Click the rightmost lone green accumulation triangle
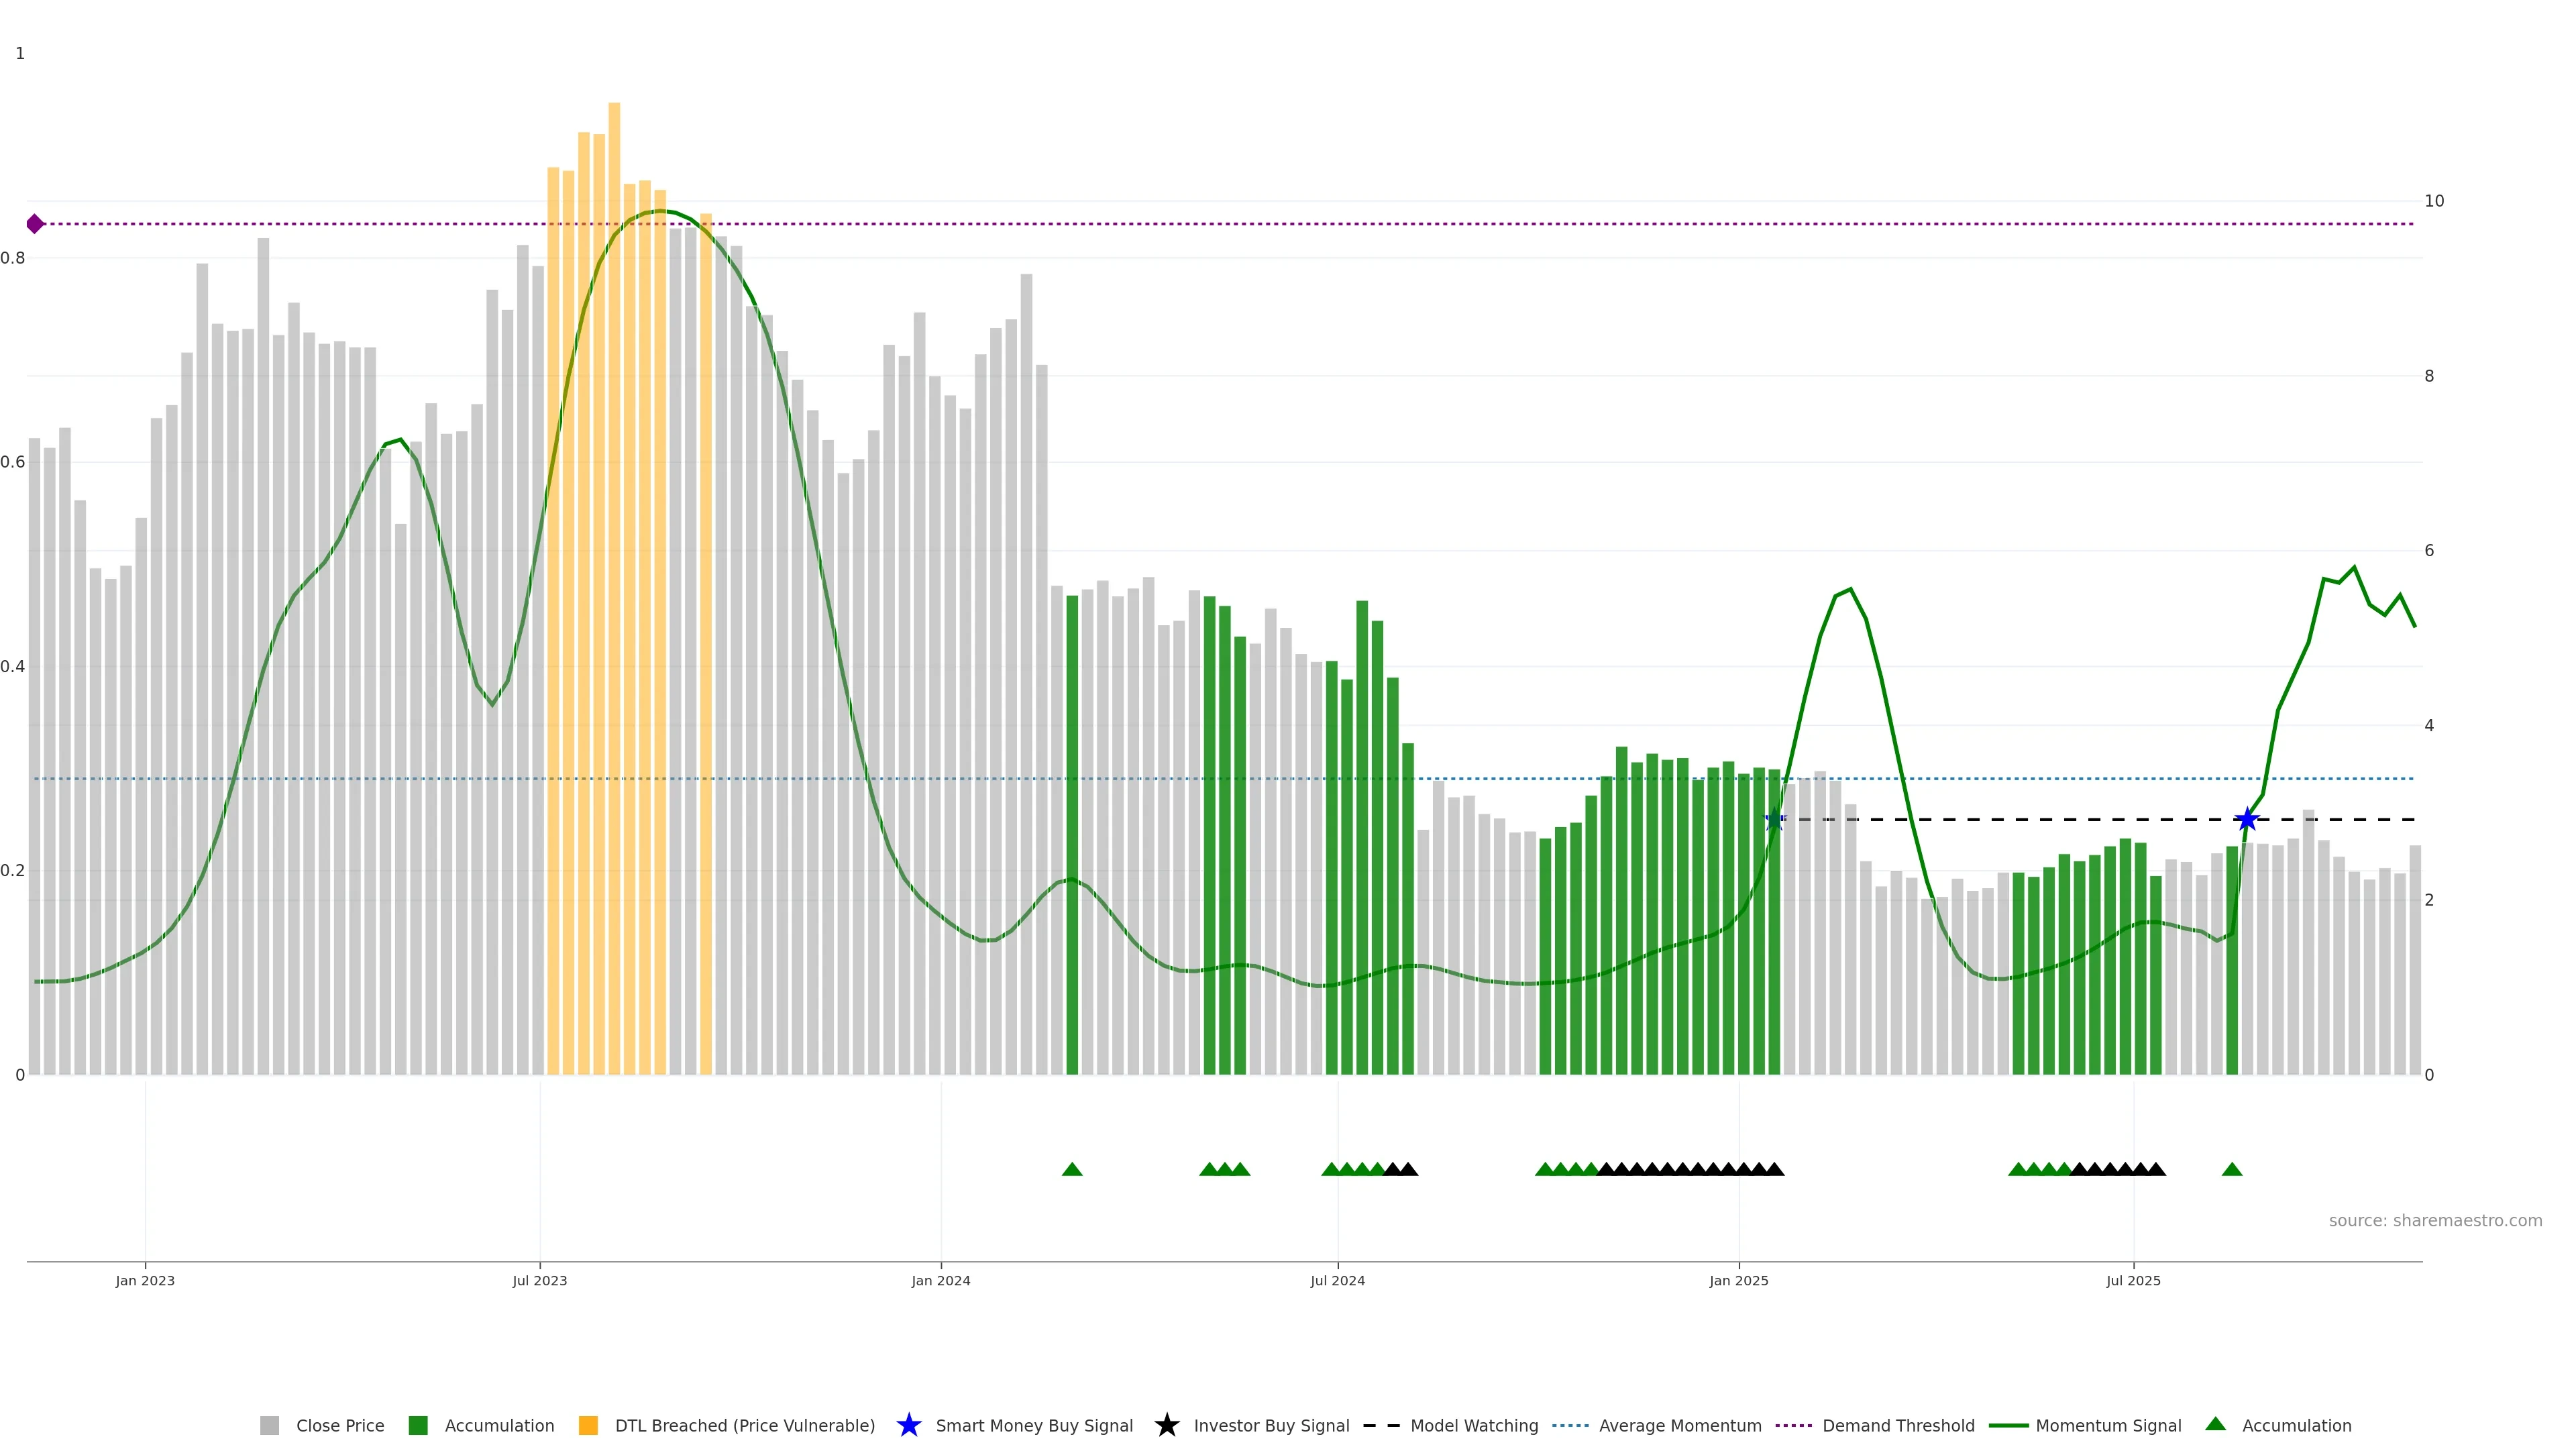 tap(2232, 1169)
